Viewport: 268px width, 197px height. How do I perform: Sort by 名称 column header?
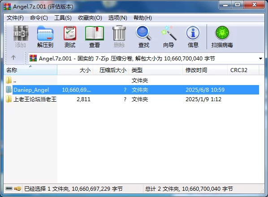30,70
